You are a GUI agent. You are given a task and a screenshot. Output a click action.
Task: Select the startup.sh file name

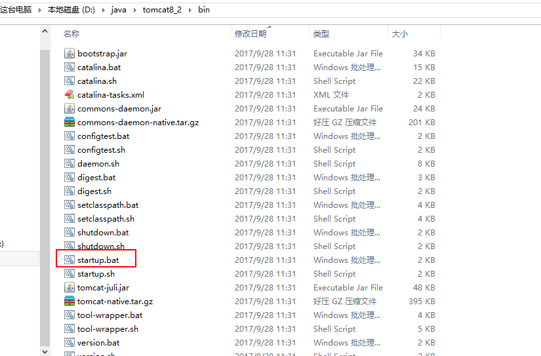(x=96, y=273)
